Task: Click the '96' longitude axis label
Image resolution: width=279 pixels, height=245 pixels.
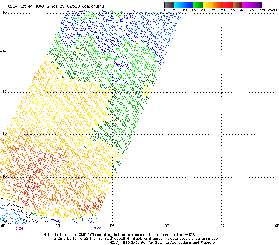Action: (112, 226)
